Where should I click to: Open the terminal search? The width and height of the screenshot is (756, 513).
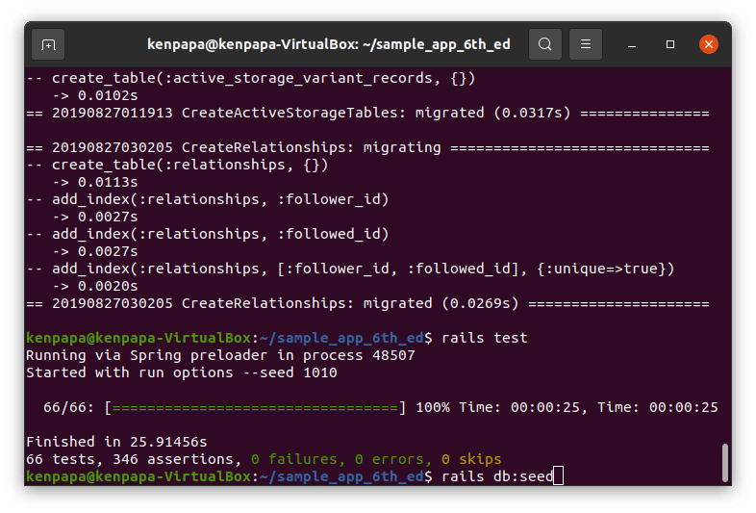point(544,44)
